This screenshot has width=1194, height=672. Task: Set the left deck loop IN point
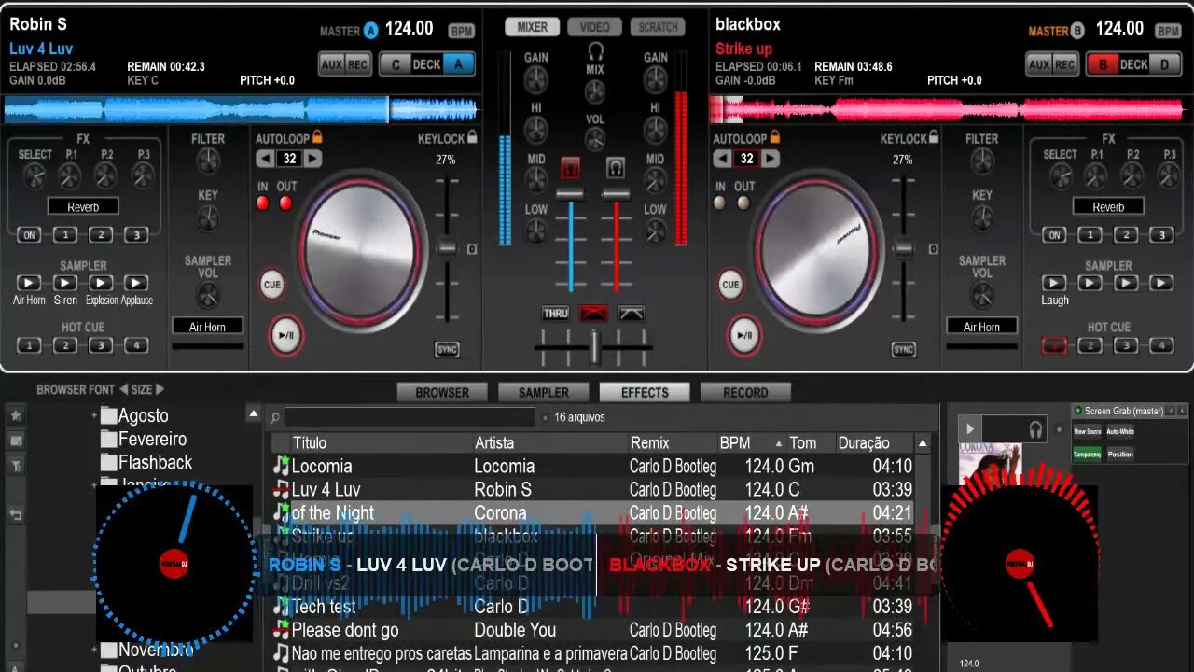(263, 203)
